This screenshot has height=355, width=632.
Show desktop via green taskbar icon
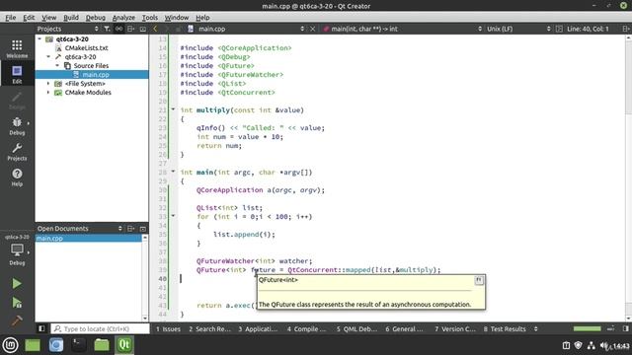pyautogui.click(x=33, y=345)
